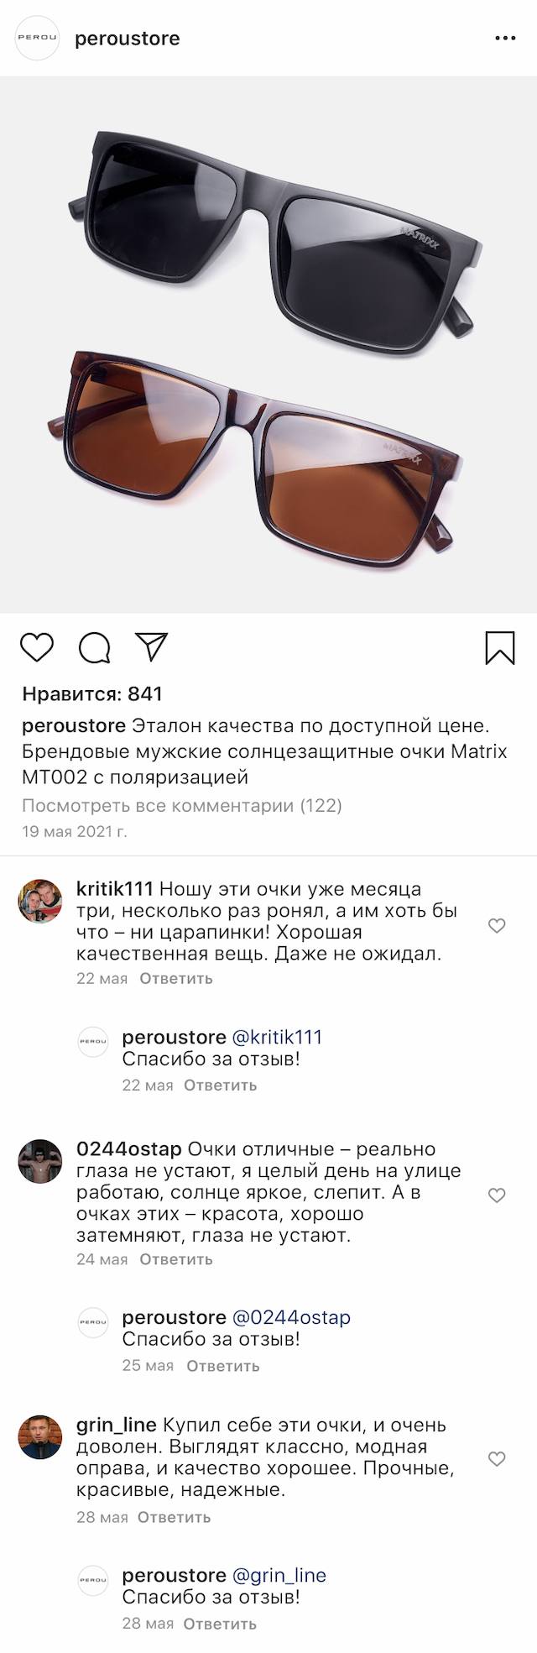Image resolution: width=537 pixels, height=1653 pixels.
Task: Open kritik111's profile picture
Action: point(40,902)
